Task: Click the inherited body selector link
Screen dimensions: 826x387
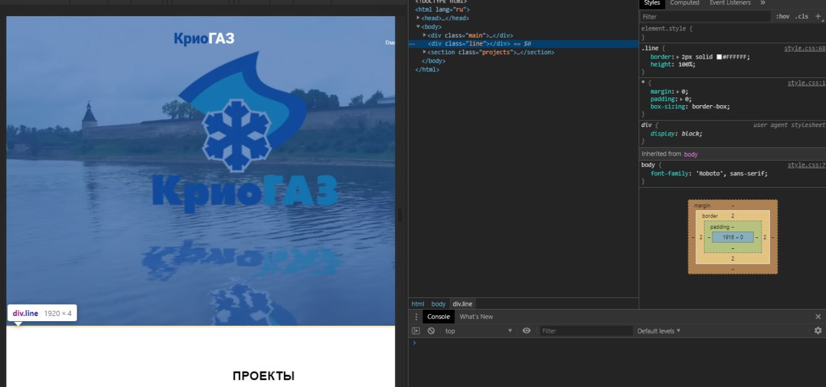Action: click(690, 154)
